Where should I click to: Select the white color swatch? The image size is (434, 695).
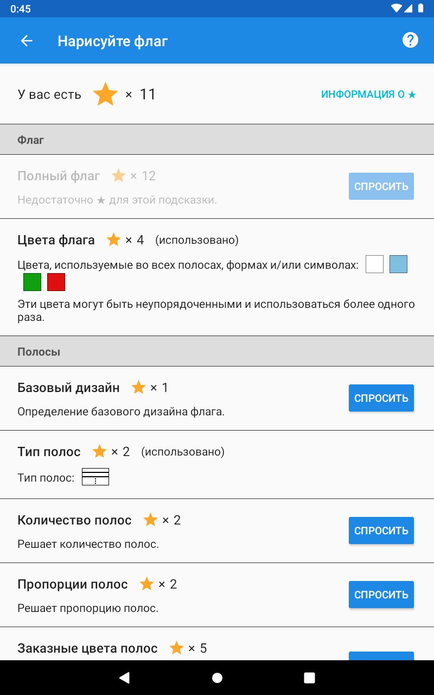point(374,264)
